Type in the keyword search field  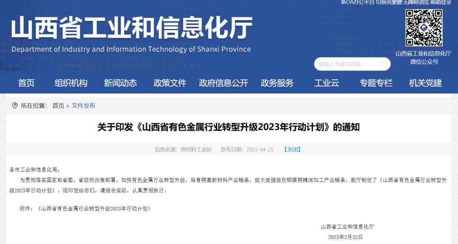346,65
